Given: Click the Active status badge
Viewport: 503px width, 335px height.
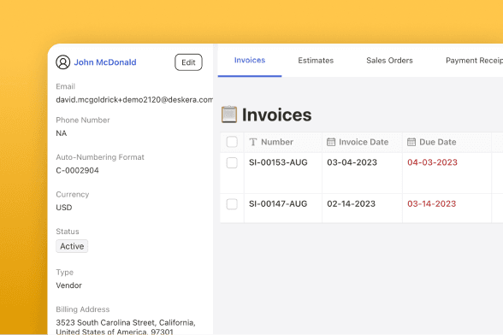Looking at the screenshot, I should coord(72,246).
